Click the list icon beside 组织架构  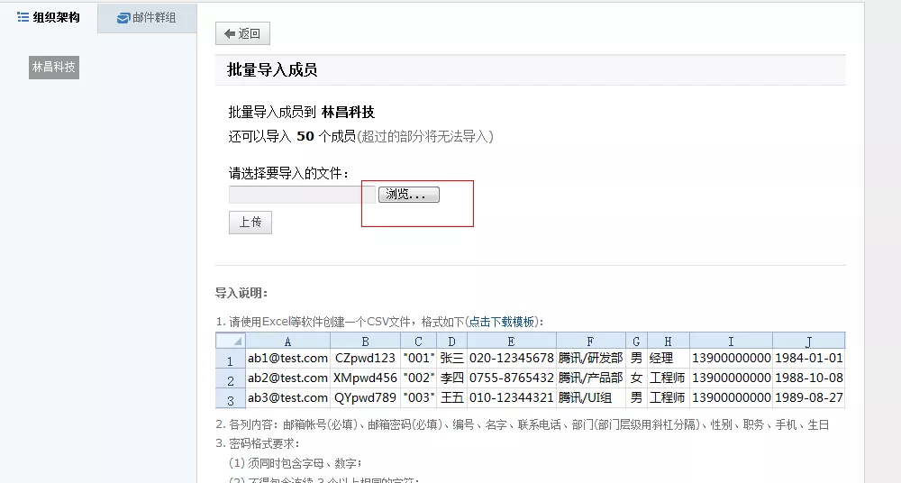[x=23, y=17]
